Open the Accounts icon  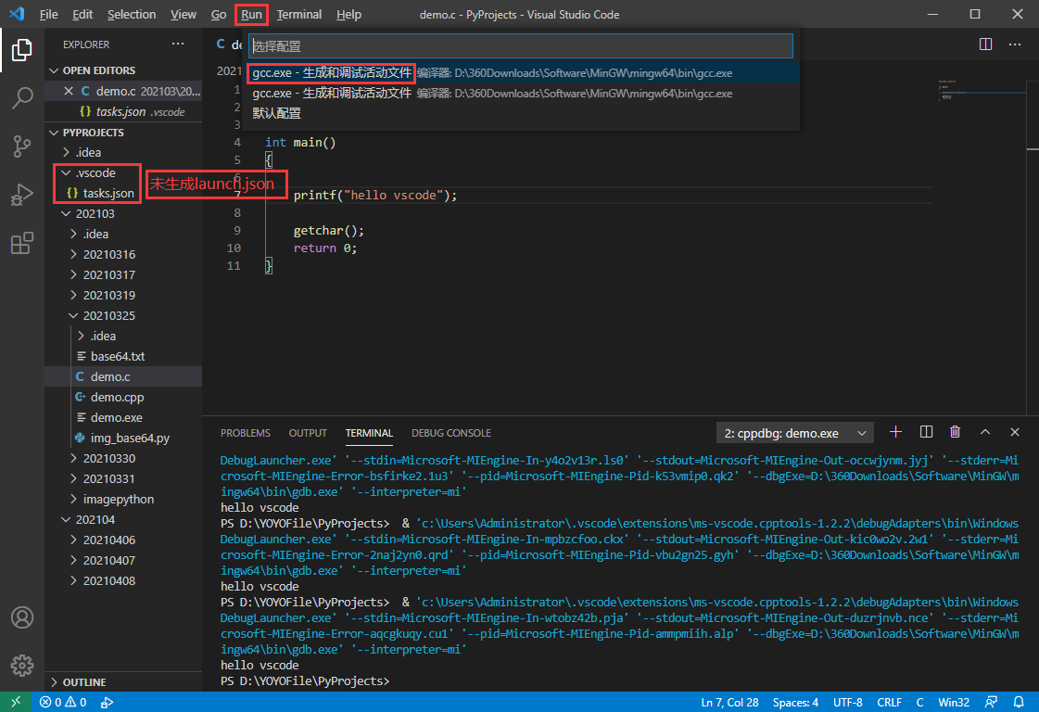(22, 617)
